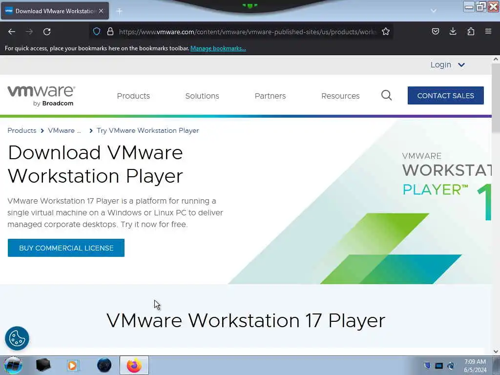Image resolution: width=500 pixels, height=375 pixels.
Task: Click the page scrollbar down arrow
Action: tap(496, 352)
